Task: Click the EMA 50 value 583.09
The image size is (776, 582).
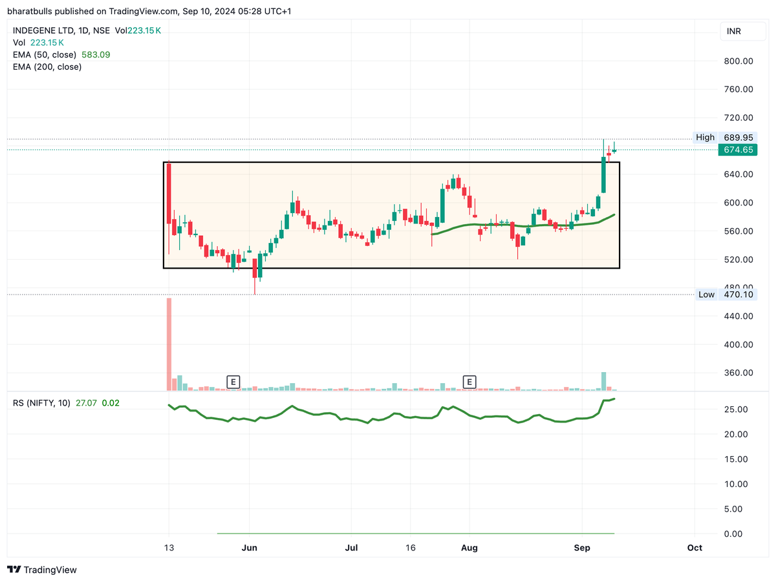Action: pyautogui.click(x=96, y=55)
